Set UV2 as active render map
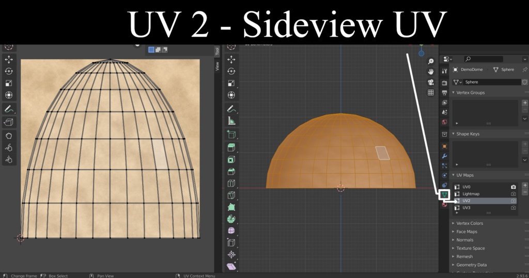 (513, 201)
